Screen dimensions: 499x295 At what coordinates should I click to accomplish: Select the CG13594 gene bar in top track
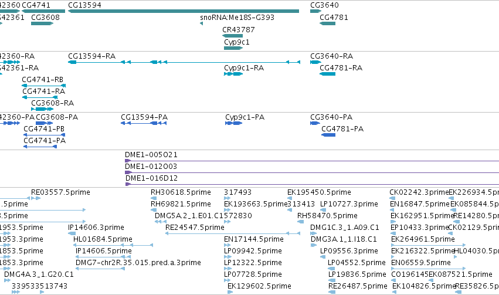pyautogui.click(x=184, y=11)
